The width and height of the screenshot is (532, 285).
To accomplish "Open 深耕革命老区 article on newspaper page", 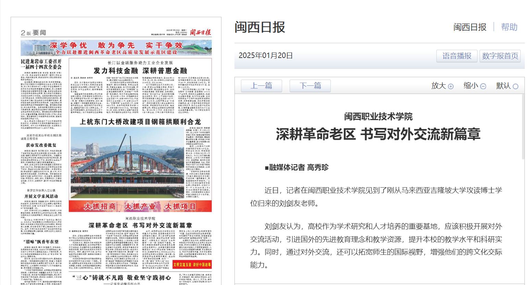I will (x=140, y=225).
